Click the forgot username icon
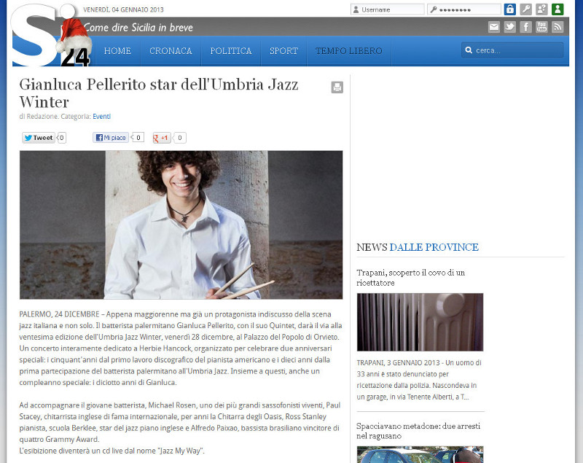The height and width of the screenshot is (463, 583). tap(541, 9)
